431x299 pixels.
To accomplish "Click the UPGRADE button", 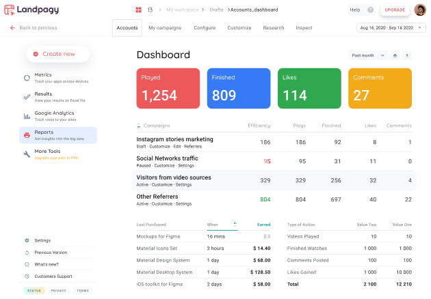I will pos(394,10).
